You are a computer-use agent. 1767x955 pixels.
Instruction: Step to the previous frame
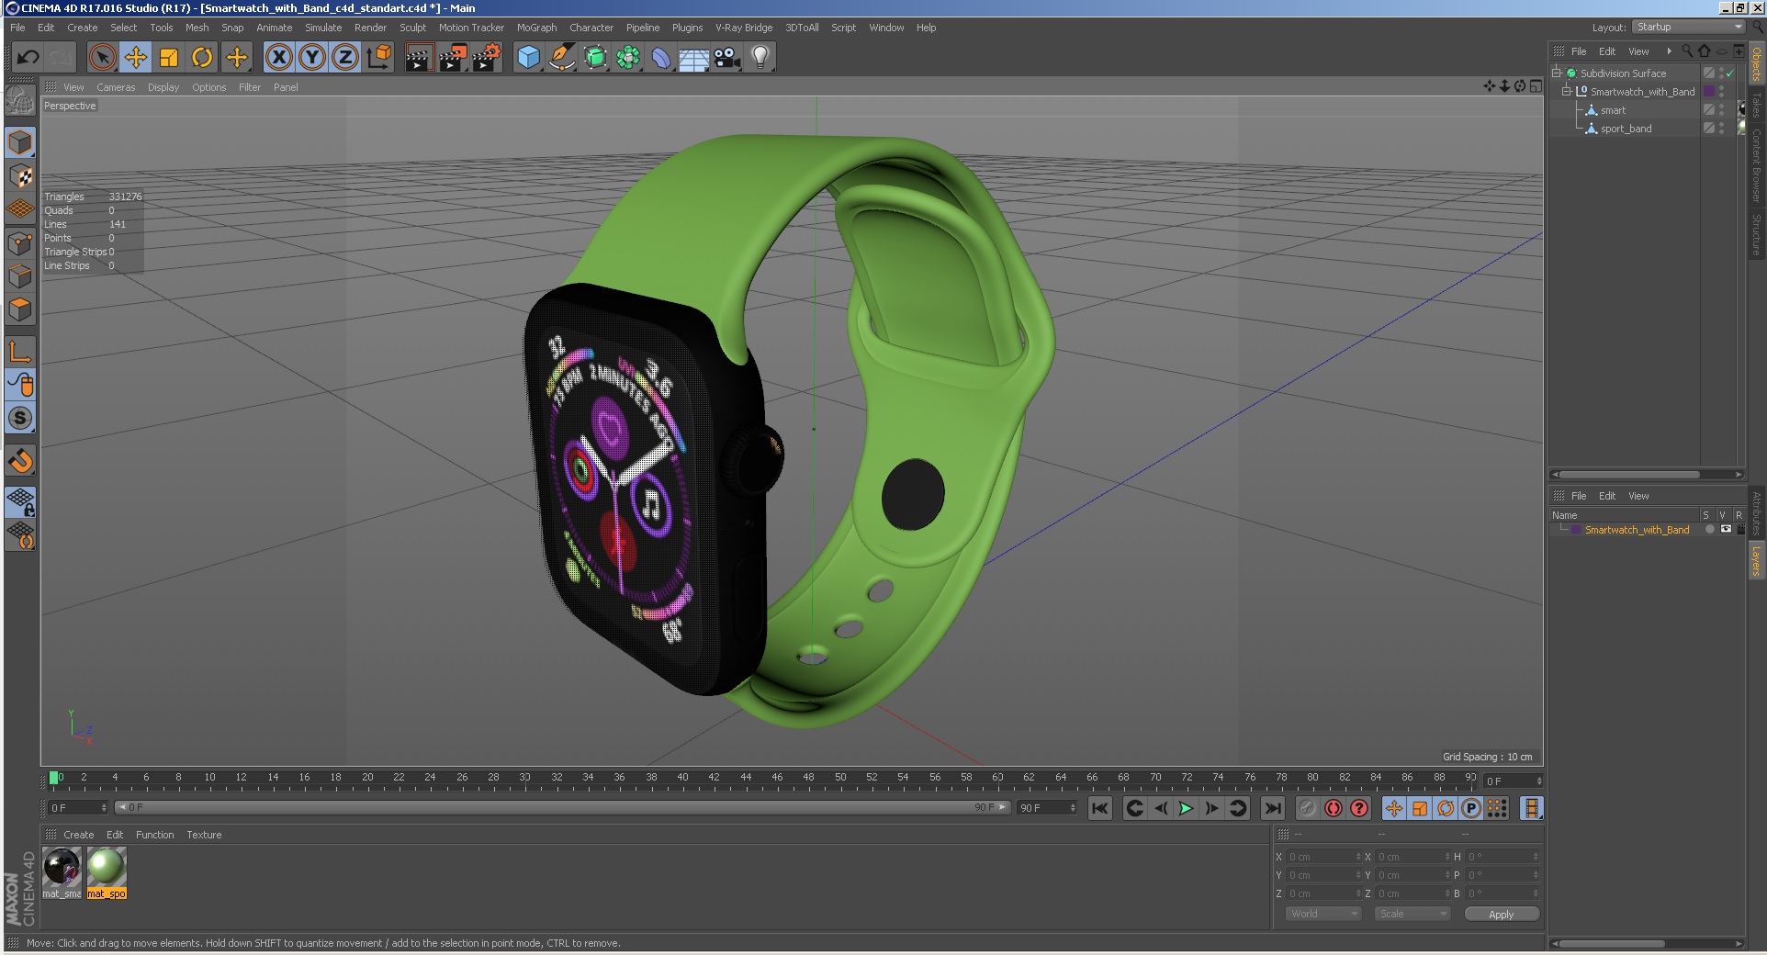point(1161,808)
